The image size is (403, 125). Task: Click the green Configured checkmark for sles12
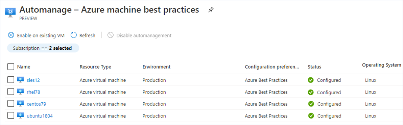tap(311, 80)
